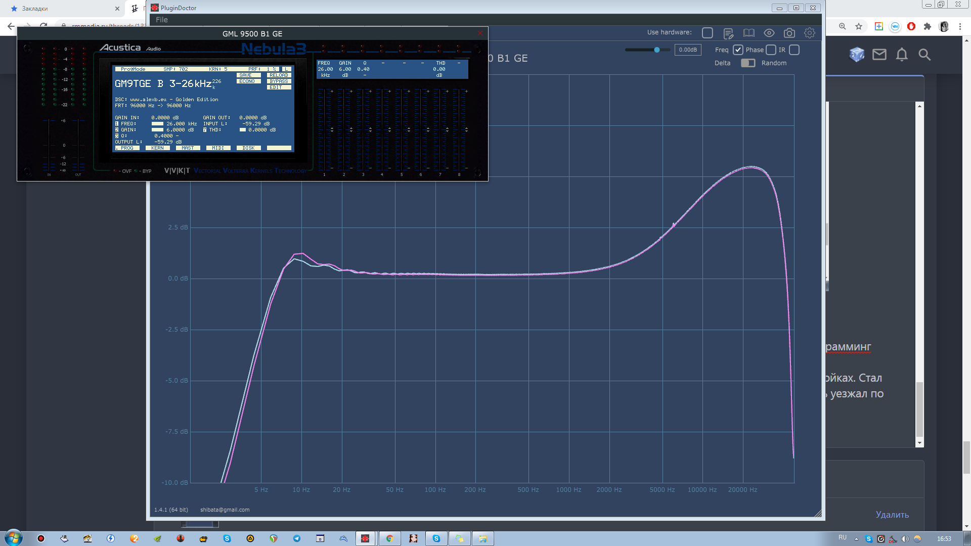This screenshot has height=546, width=971.
Task: Uncheck the Freq checkbox
Action: click(x=738, y=50)
